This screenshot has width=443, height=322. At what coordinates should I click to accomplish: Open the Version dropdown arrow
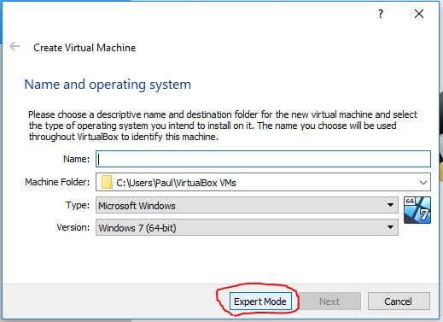pyautogui.click(x=390, y=227)
